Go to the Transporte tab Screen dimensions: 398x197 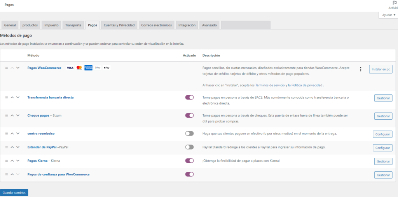tap(73, 25)
